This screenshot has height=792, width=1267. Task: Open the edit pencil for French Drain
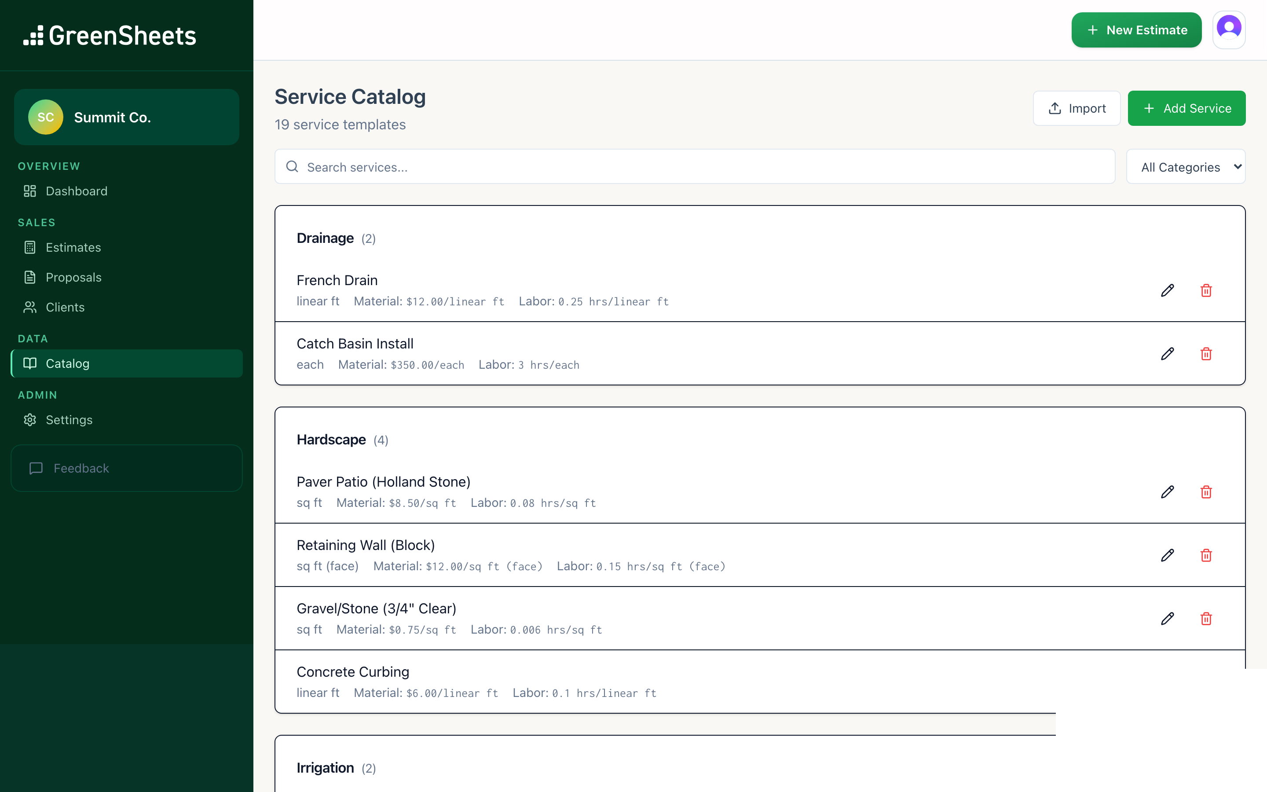click(x=1168, y=290)
